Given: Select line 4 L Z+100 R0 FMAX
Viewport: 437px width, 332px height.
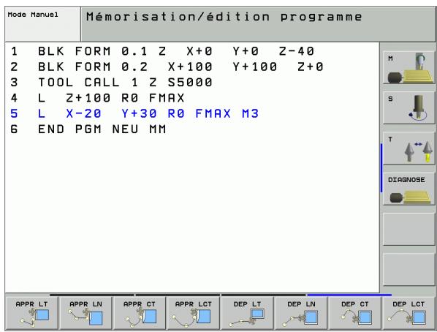Looking at the screenshot, I should (97, 98).
